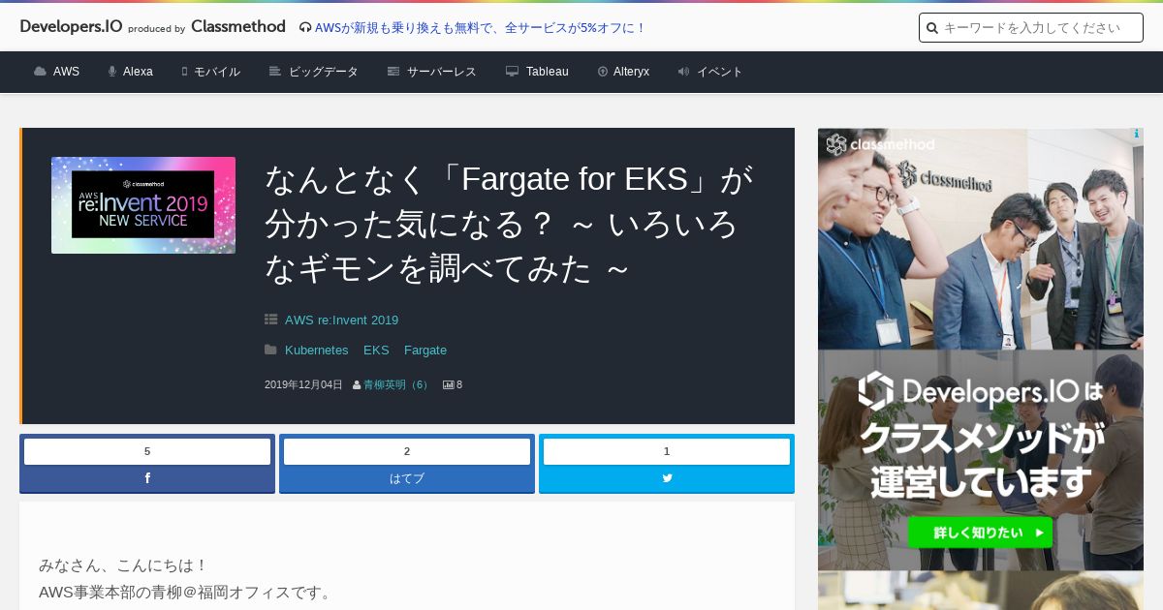The height and width of the screenshot is (610, 1163).
Task: Click the re:Invent 2019 article thumbnail
Action: [x=143, y=205]
